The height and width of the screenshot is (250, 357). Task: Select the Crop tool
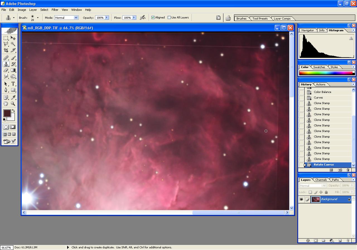6,51
